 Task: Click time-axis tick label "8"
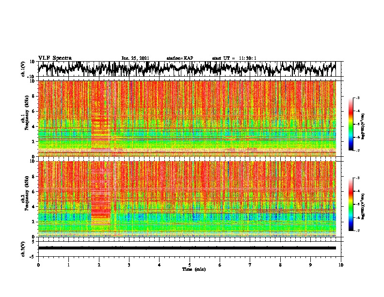click(x=280, y=265)
